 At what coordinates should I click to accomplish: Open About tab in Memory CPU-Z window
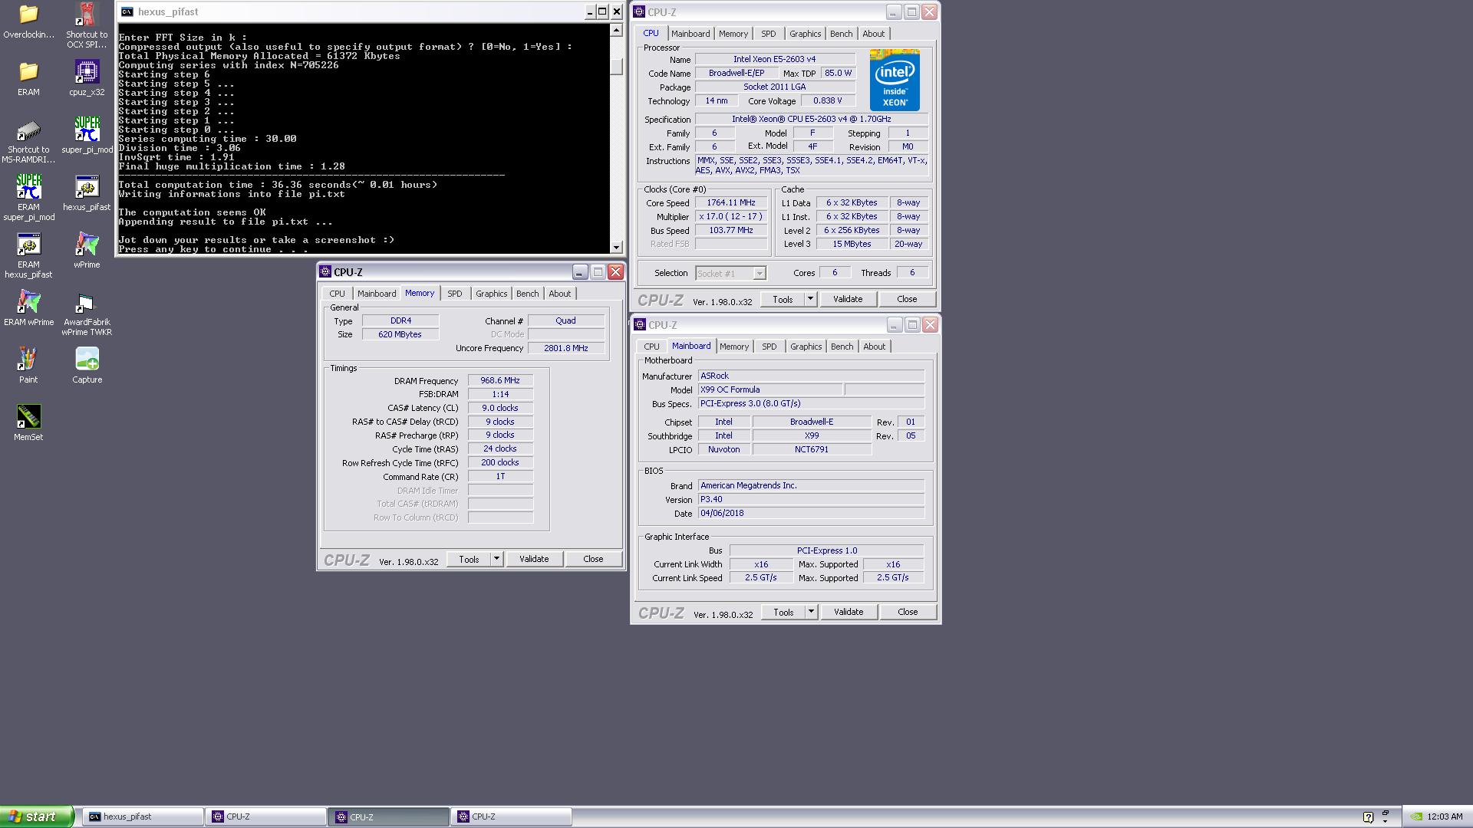(559, 294)
